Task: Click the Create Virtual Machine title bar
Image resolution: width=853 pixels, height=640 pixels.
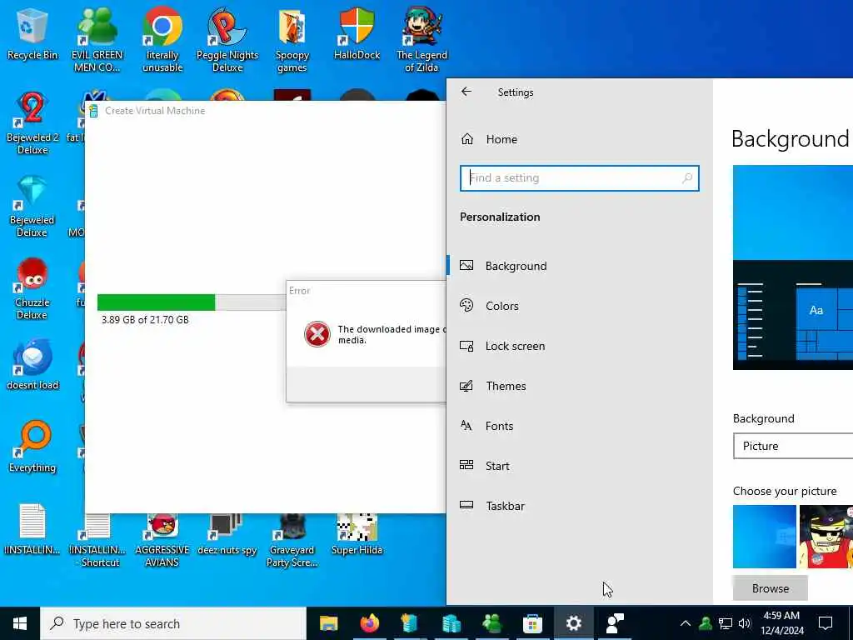Action: coord(266,111)
